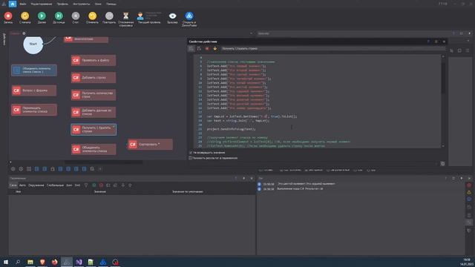
Task: Click the filter funnel icon in variables panel
Action: (86, 185)
